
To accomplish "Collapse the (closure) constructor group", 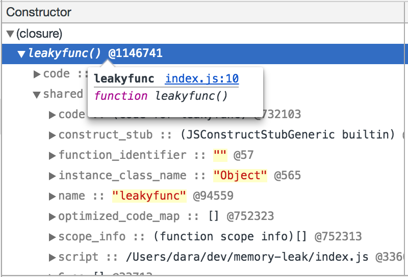I will (10, 34).
